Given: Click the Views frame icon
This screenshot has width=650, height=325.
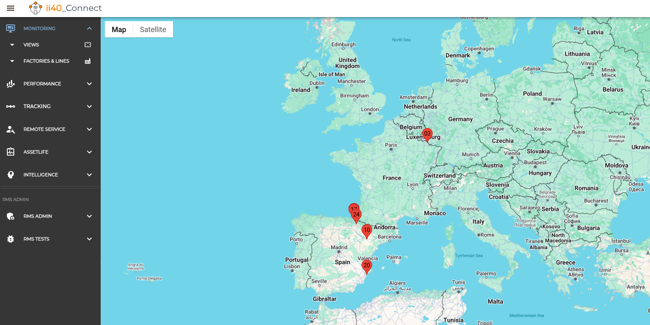Looking at the screenshot, I should (88, 45).
